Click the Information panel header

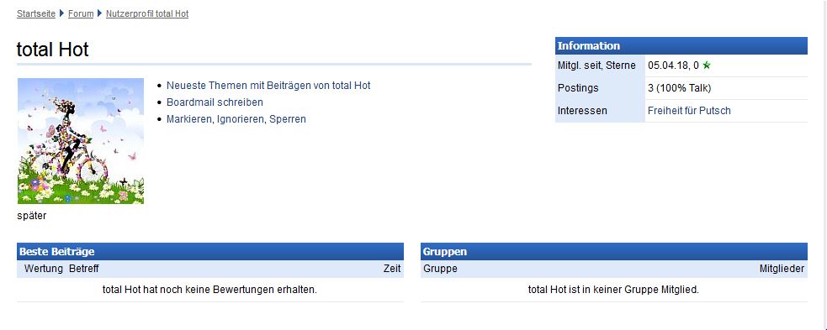681,46
